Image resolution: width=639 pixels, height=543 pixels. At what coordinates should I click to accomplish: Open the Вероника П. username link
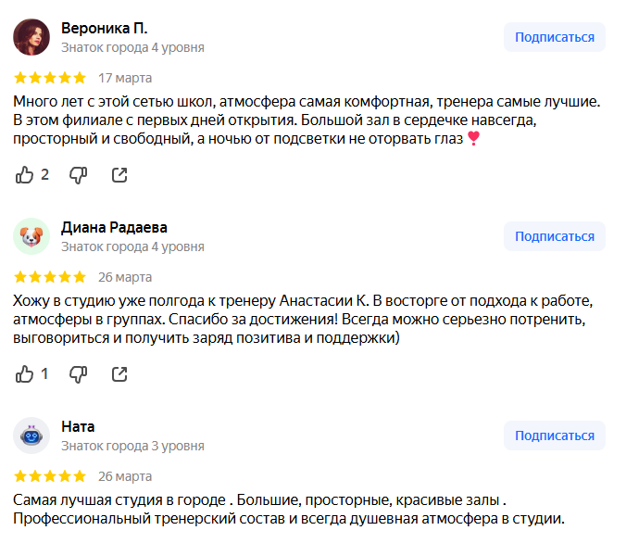click(x=105, y=28)
